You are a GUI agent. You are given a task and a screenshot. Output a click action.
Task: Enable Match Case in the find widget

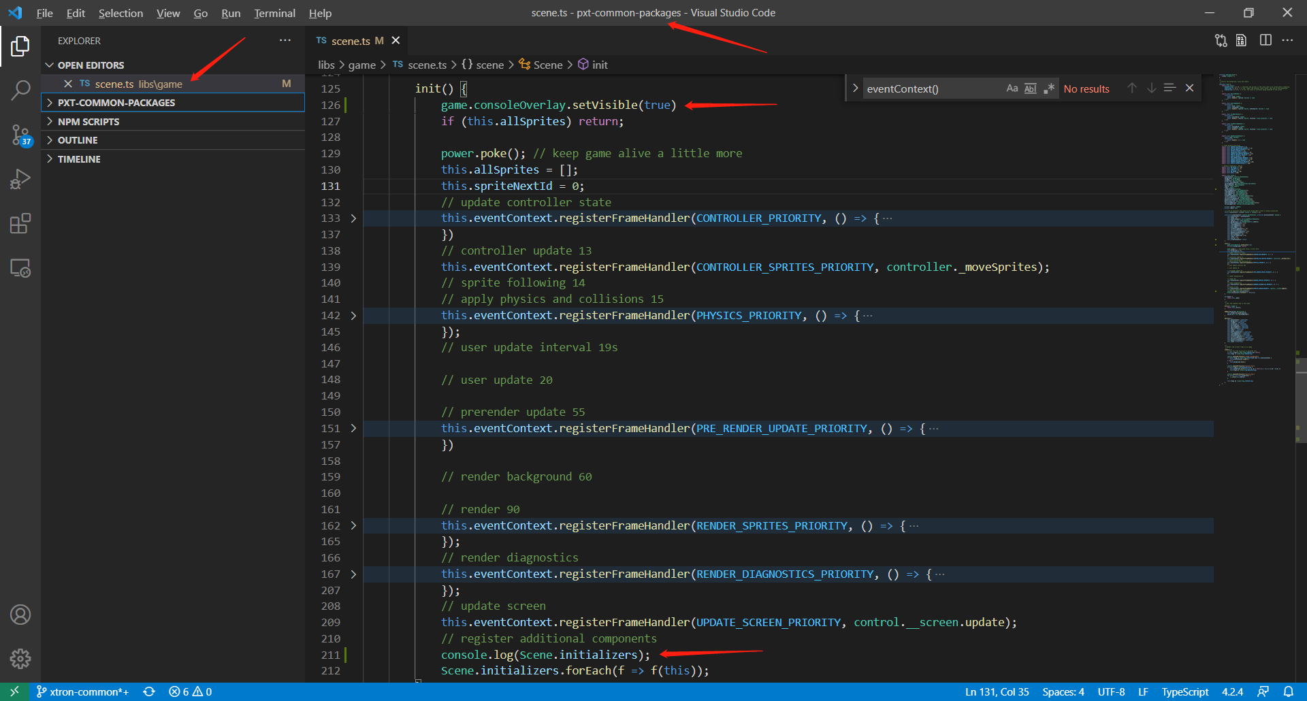(1012, 88)
